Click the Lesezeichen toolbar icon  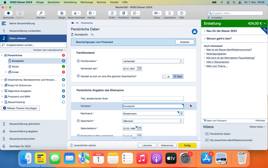[x=169, y=13]
